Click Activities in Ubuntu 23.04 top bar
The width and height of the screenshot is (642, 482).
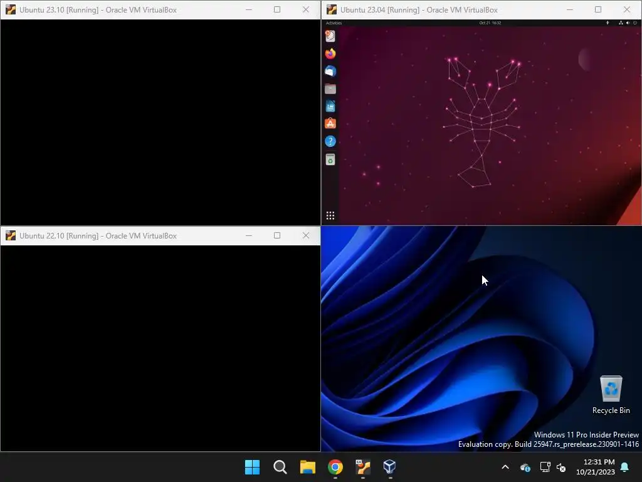[334, 23]
